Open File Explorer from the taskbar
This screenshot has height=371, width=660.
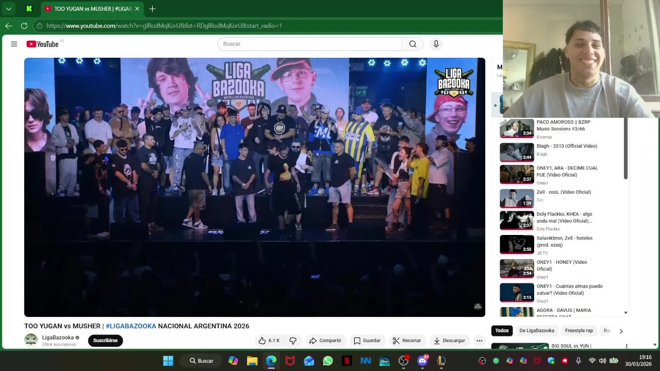pos(252,361)
